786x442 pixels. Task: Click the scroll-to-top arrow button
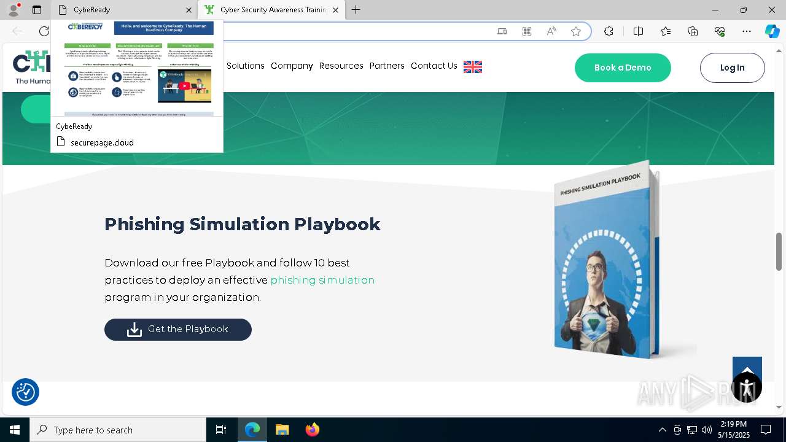[x=747, y=365]
